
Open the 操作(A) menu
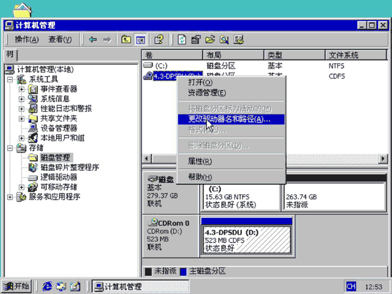(26, 39)
